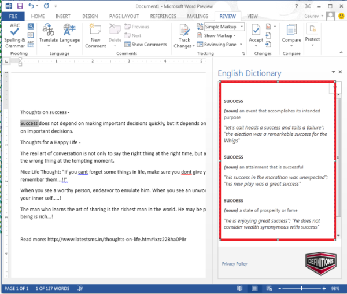Open the FILE tab
This screenshot has width=347, height=294.
[x=13, y=16]
